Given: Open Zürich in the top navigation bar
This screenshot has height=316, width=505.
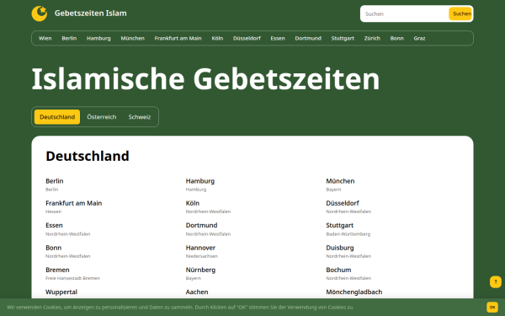Looking at the screenshot, I should click(x=372, y=38).
